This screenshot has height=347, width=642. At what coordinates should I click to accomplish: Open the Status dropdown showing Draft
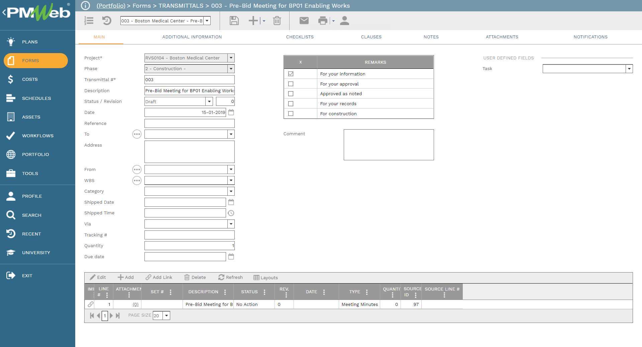click(209, 102)
